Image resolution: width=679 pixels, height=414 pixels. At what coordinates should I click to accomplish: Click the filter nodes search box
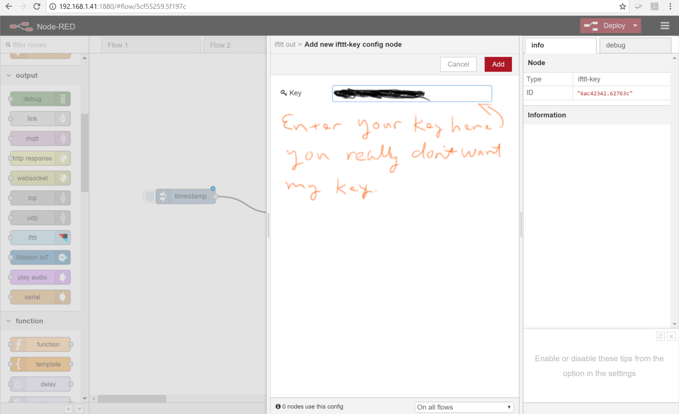pos(45,45)
